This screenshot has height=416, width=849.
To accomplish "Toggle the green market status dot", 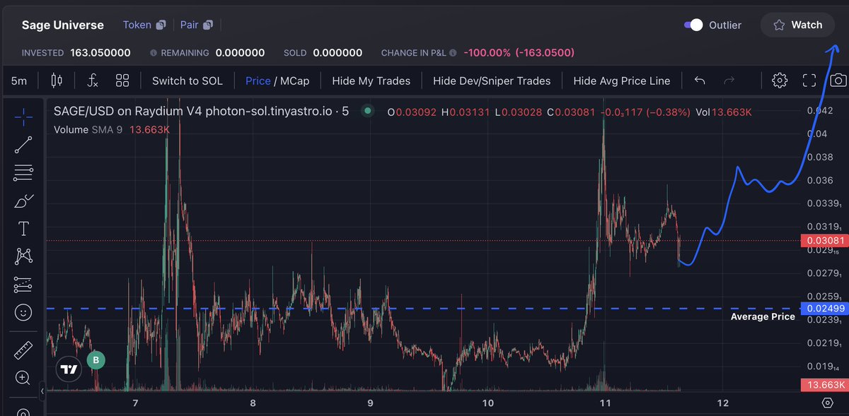I will 366,111.
